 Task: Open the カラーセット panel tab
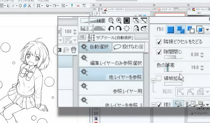(200, 9)
